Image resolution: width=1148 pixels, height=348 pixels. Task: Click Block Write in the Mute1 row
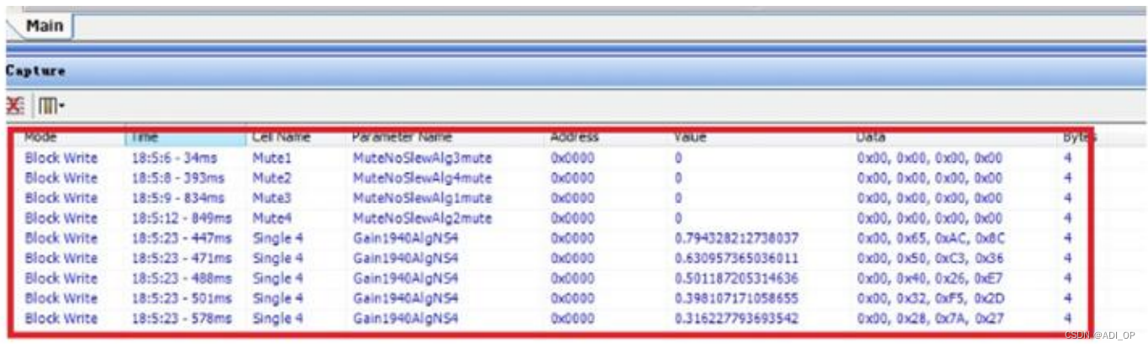click(x=61, y=158)
